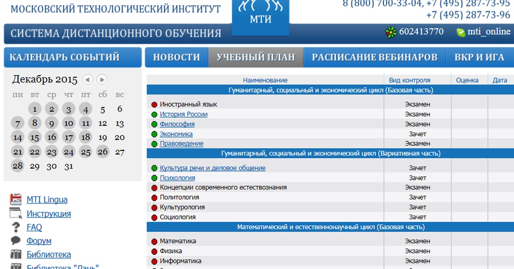
Task: Select December 16 in calendar
Action: (x=52, y=137)
